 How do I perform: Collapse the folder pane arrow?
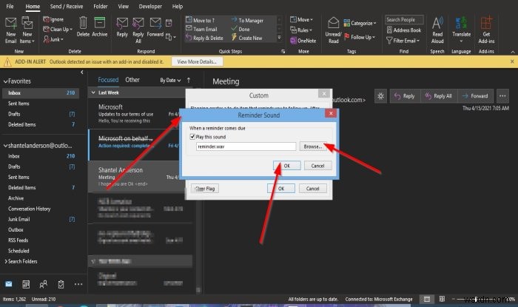tap(82, 72)
